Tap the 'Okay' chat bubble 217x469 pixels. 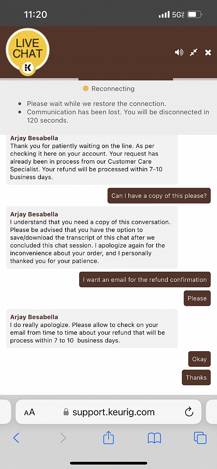coord(199,359)
